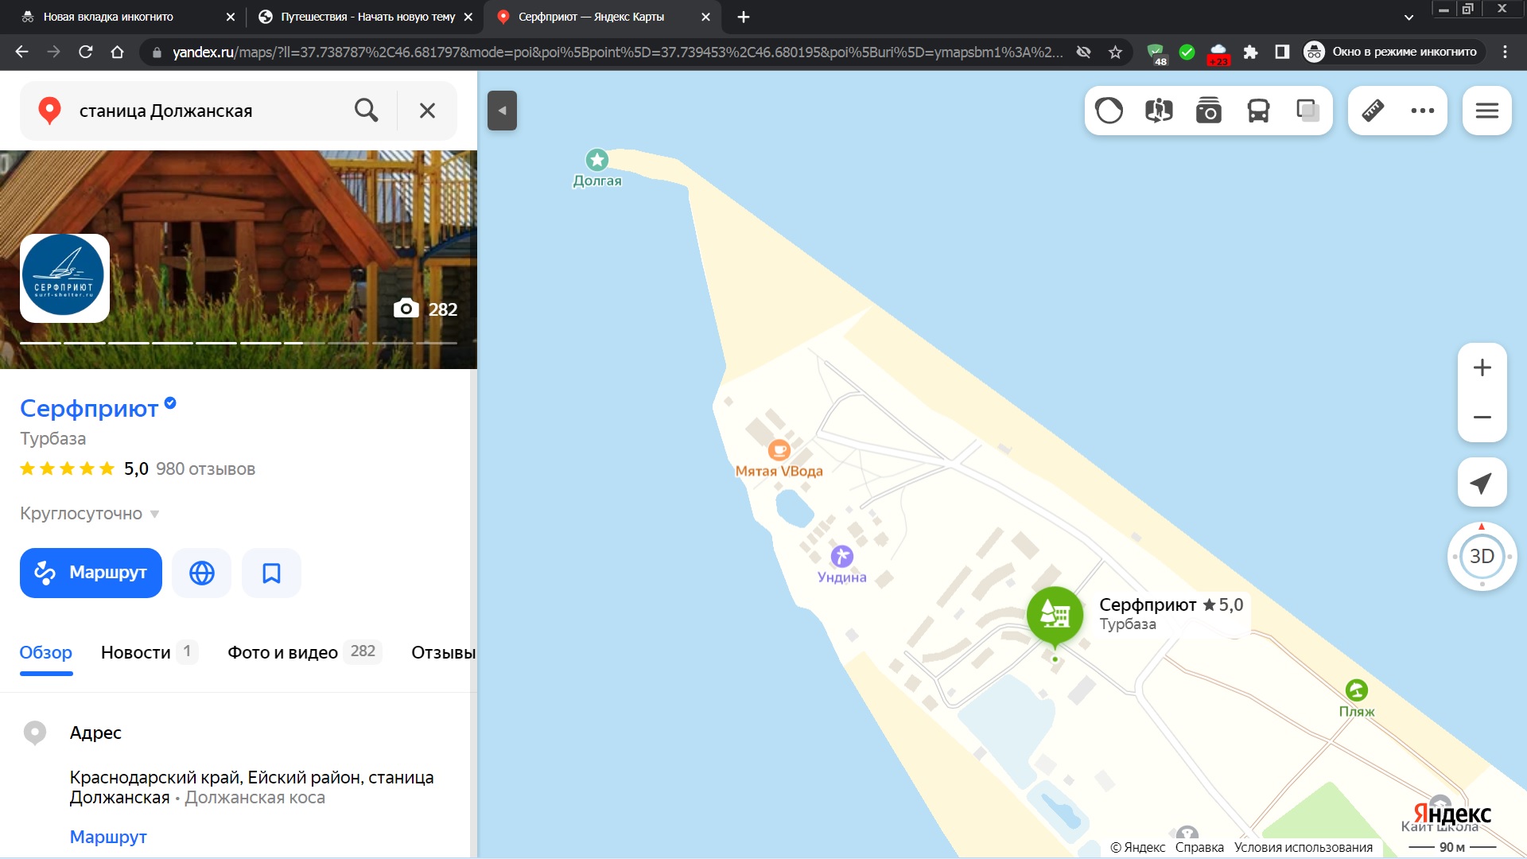This screenshot has height=859, width=1527.
Task: Select the Ундина windsurf marker
Action: tap(841, 556)
